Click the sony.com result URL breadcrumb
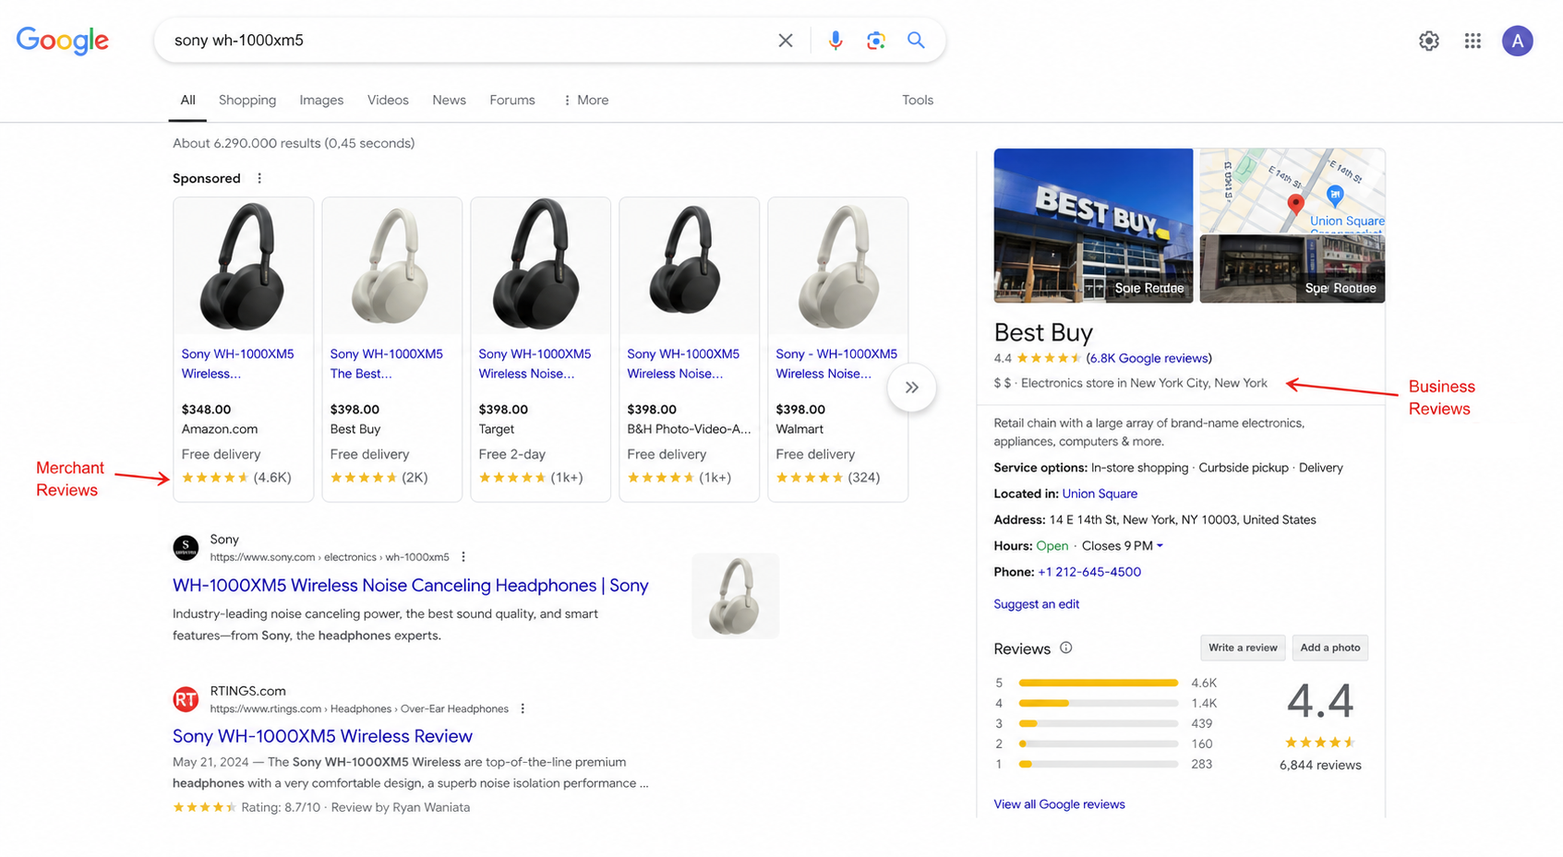The width and height of the screenshot is (1563, 857). coord(330,557)
